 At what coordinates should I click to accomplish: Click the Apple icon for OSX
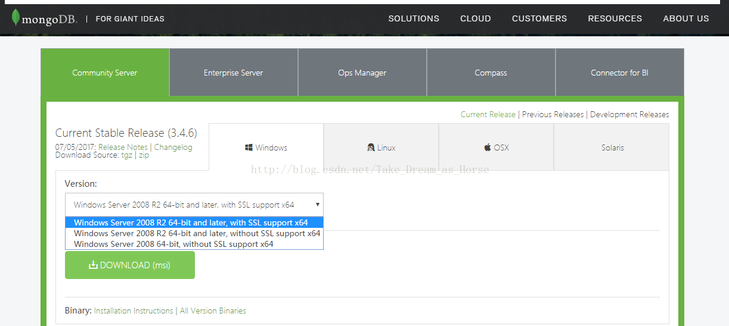point(488,147)
